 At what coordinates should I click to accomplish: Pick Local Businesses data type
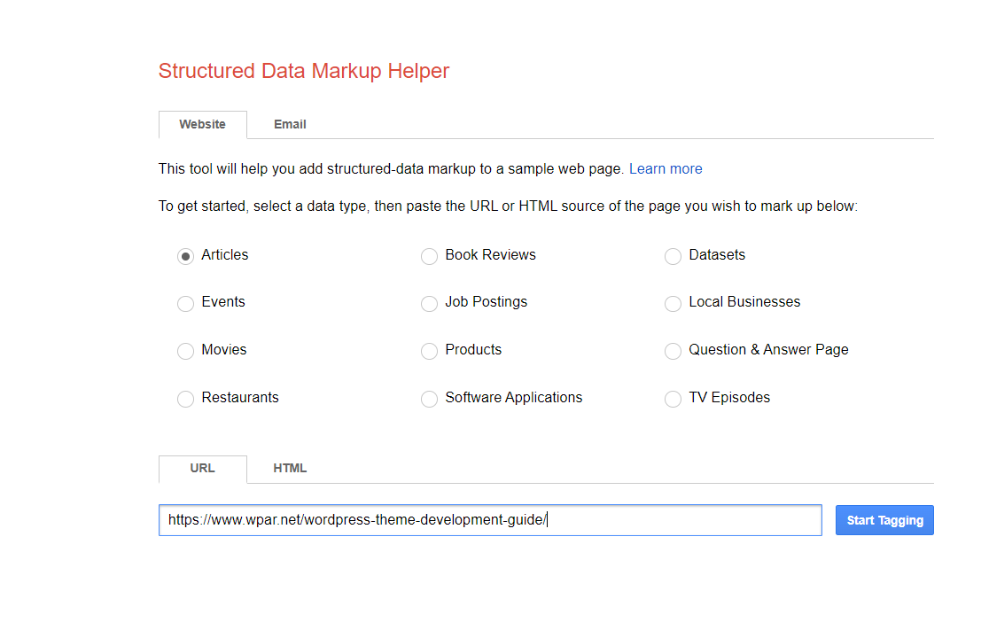click(673, 303)
